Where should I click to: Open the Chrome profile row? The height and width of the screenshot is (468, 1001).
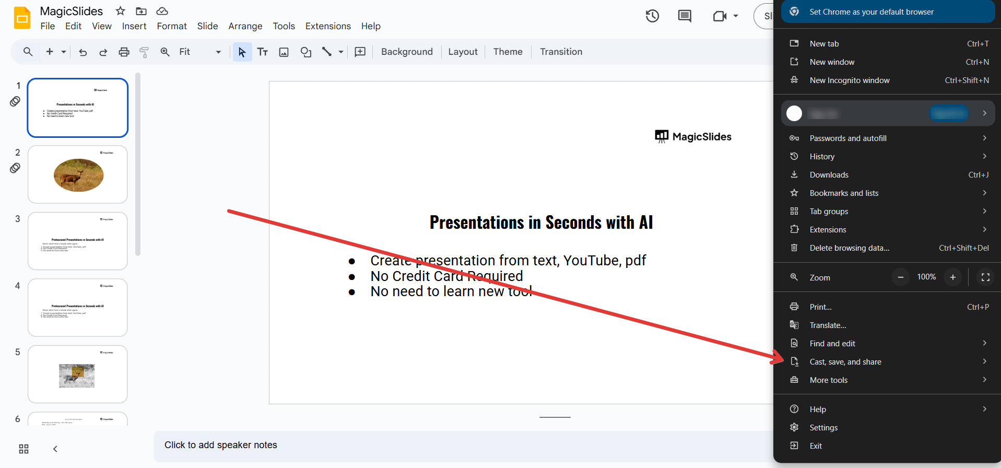click(888, 113)
